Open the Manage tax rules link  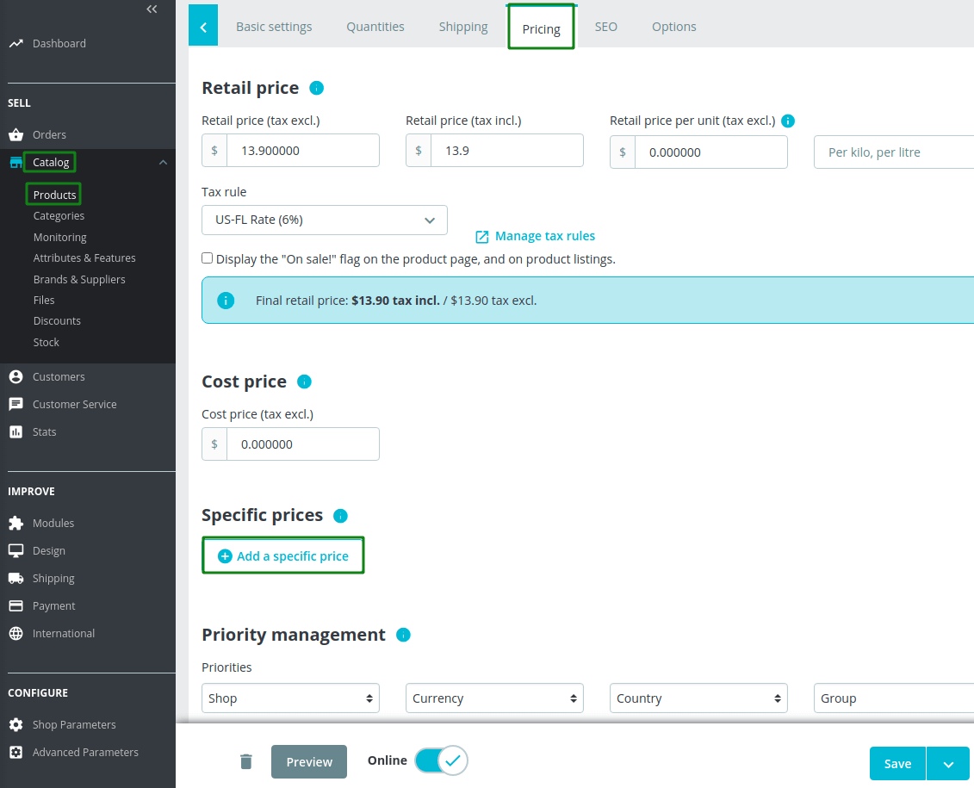click(x=535, y=236)
